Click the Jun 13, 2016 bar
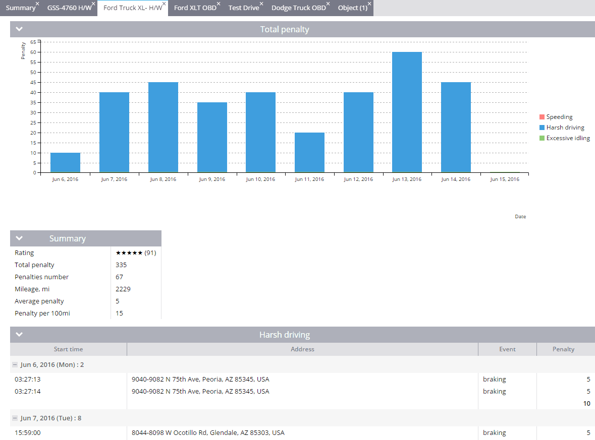 pyautogui.click(x=407, y=112)
